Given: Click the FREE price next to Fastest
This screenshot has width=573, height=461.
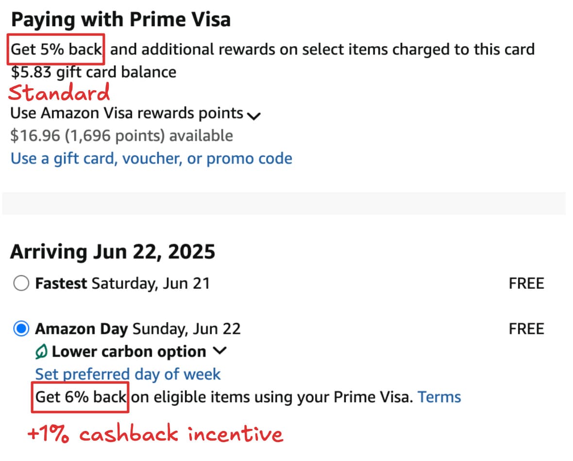Looking at the screenshot, I should coord(526,283).
